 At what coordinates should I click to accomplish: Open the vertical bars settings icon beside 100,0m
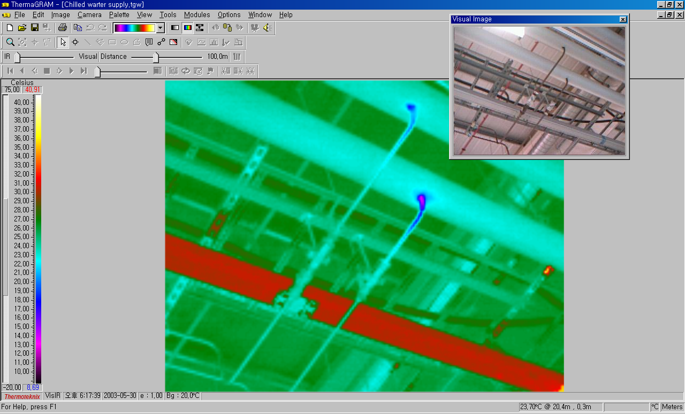point(237,57)
